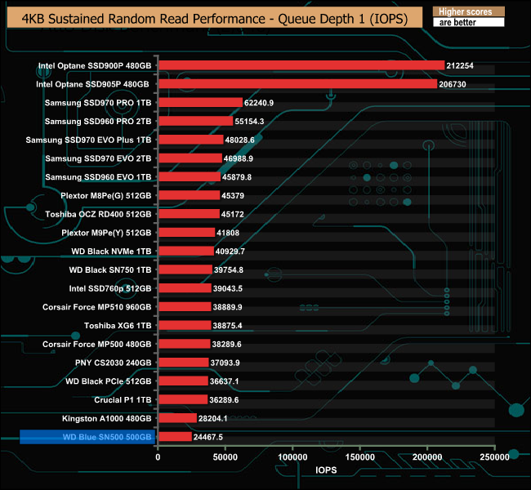This screenshot has height=490, width=531.
Task: Click the 45172 value label
Action: click(x=232, y=214)
